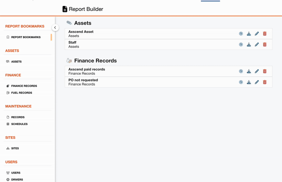Open maintenance Records in sidebar
This screenshot has height=182, width=282.
pyautogui.click(x=18, y=117)
